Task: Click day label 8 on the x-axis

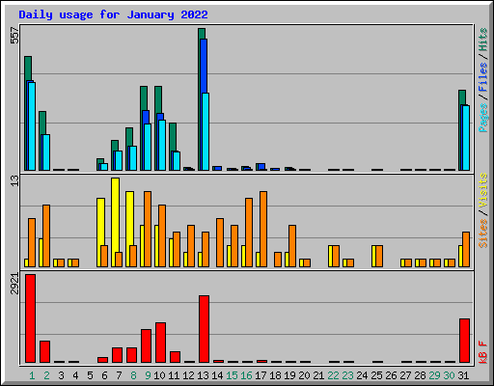Action: [133, 375]
